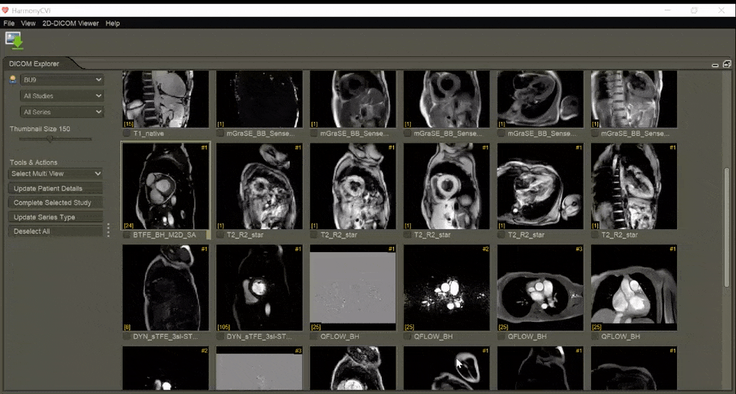Select the BTFE_BH_M2D_SA thumbnail
This screenshot has height=394, width=736.
[x=166, y=186]
